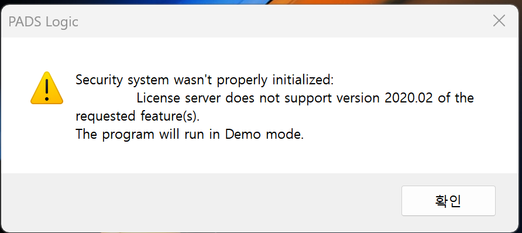Click the words "License server" in message

point(179,98)
